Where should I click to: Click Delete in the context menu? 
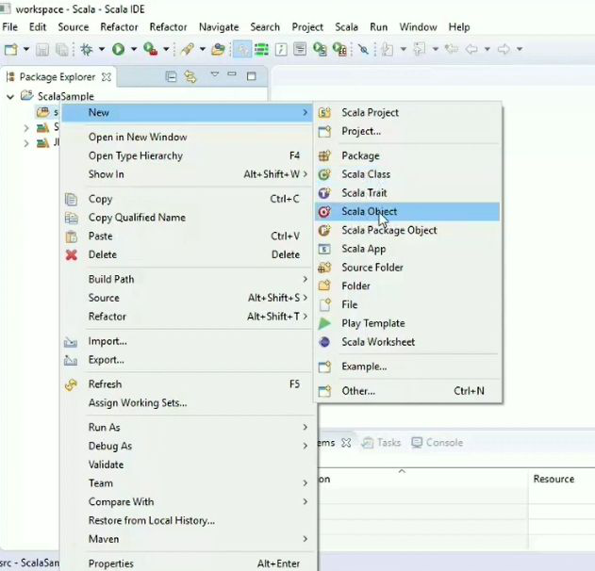(x=187, y=254)
